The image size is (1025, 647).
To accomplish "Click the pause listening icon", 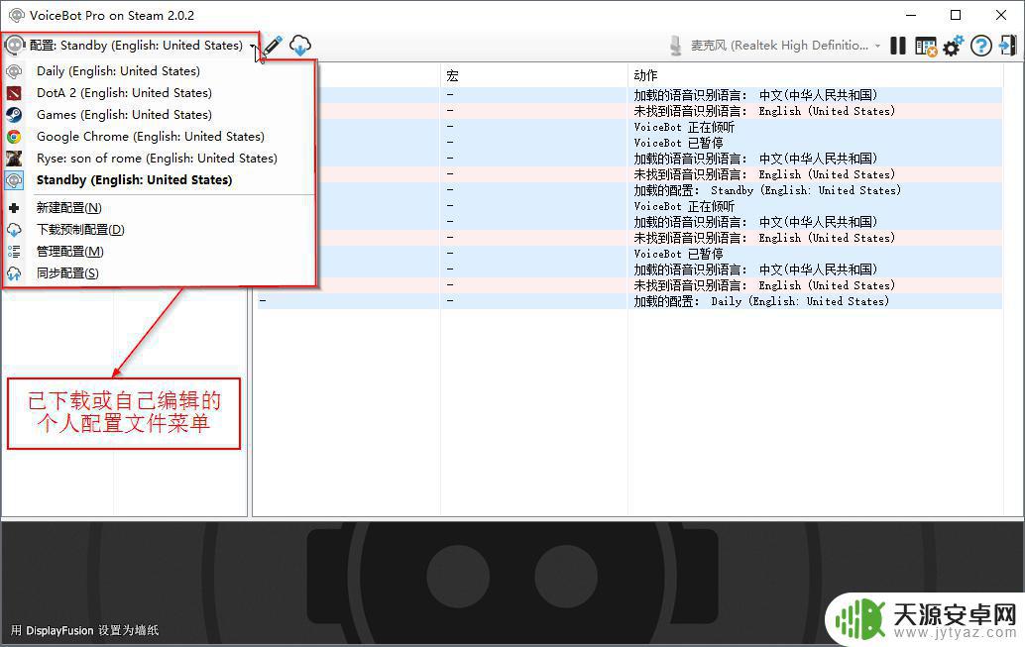I will (898, 46).
